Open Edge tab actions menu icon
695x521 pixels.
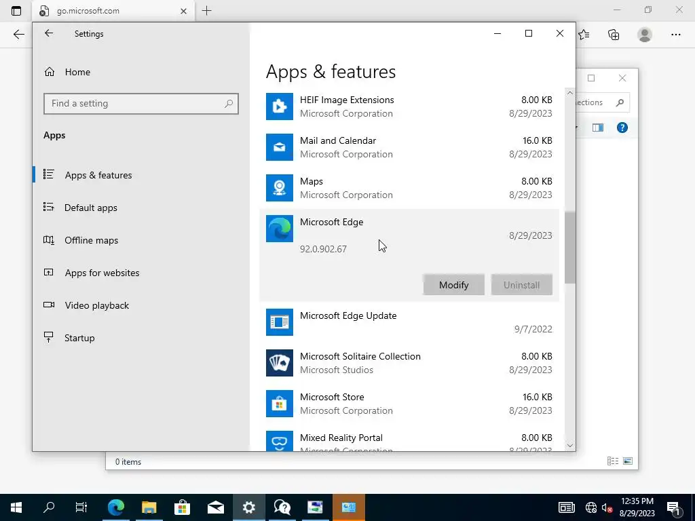pos(16,11)
